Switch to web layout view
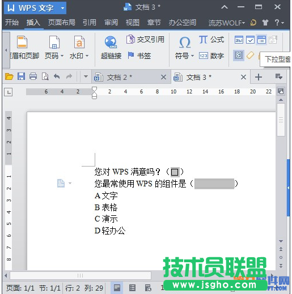The width and height of the screenshot is (292, 294). pyautogui.click(x=148, y=288)
